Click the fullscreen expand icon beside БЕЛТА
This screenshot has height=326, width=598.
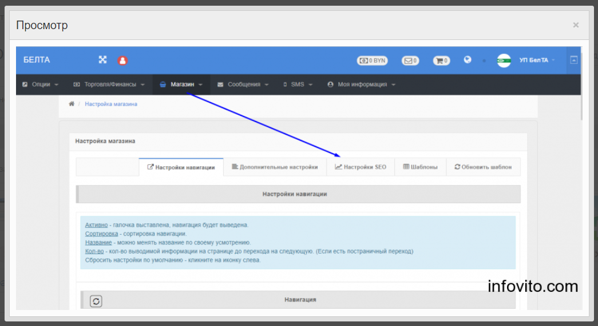(102, 60)
